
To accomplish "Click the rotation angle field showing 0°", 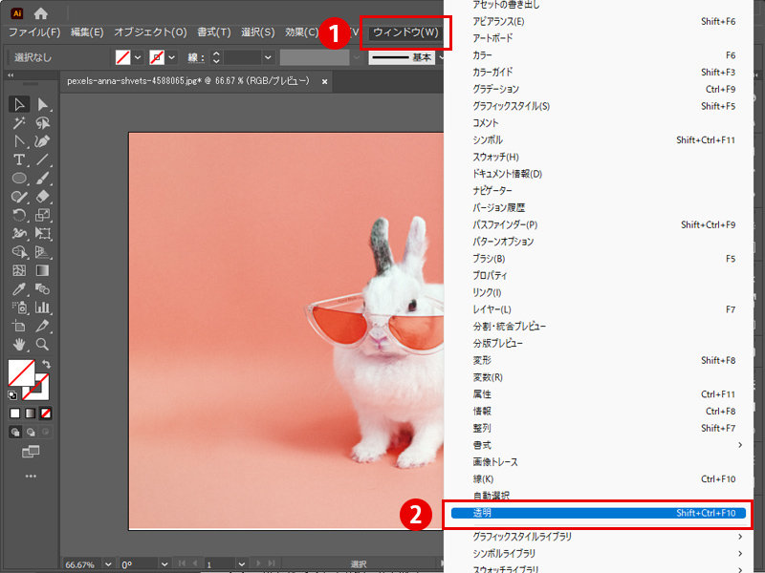I will [x=129, y=563].
